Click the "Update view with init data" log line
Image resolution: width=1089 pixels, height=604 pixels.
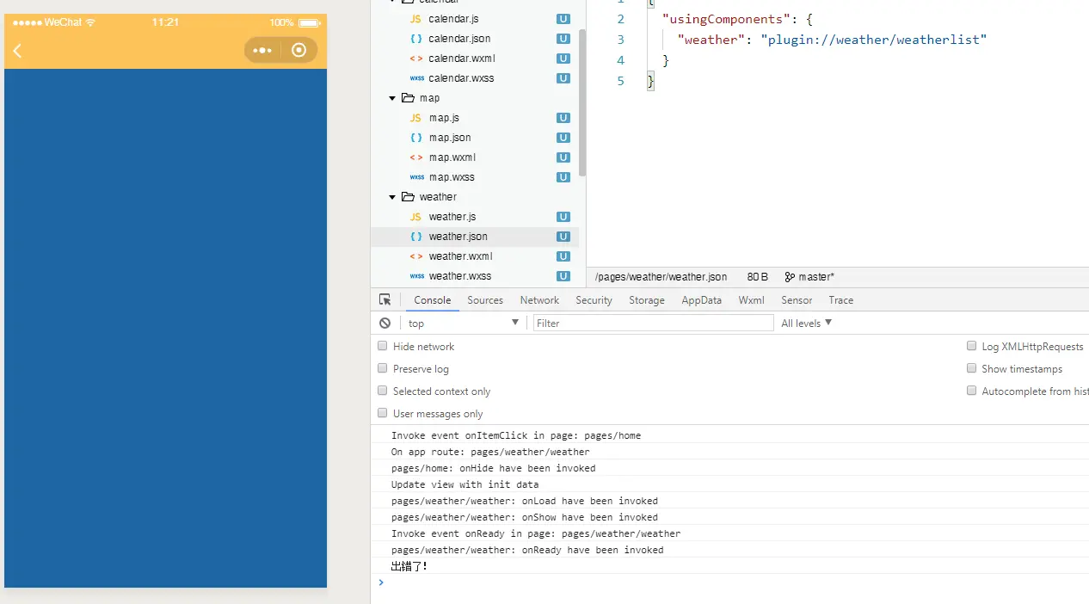coord(465,484)
